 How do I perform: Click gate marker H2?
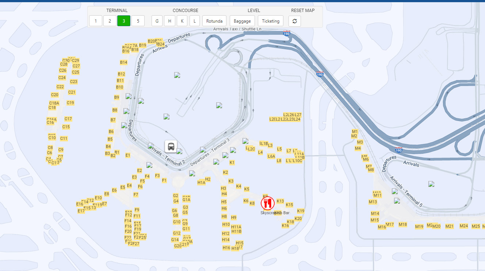[x=208, y=179]
